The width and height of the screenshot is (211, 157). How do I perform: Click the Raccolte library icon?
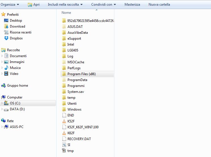point(3,50)
